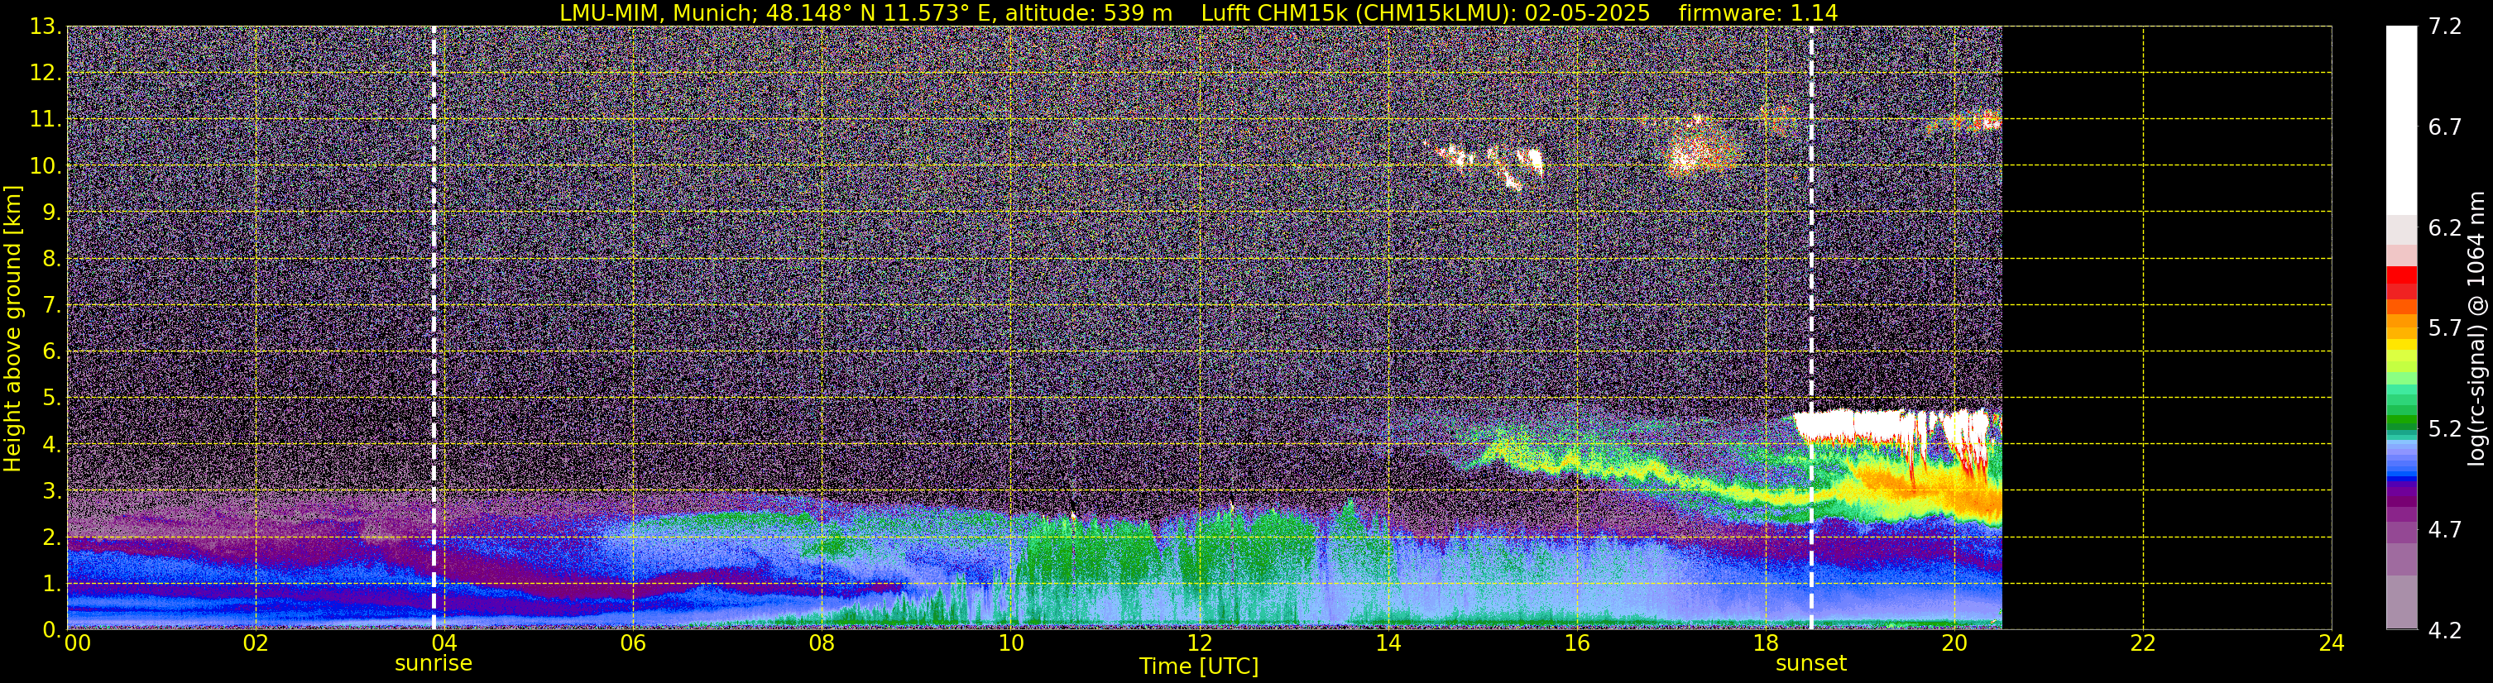
Task: Click time-axis tick label 14
Action: click(x=1388, y=643)
